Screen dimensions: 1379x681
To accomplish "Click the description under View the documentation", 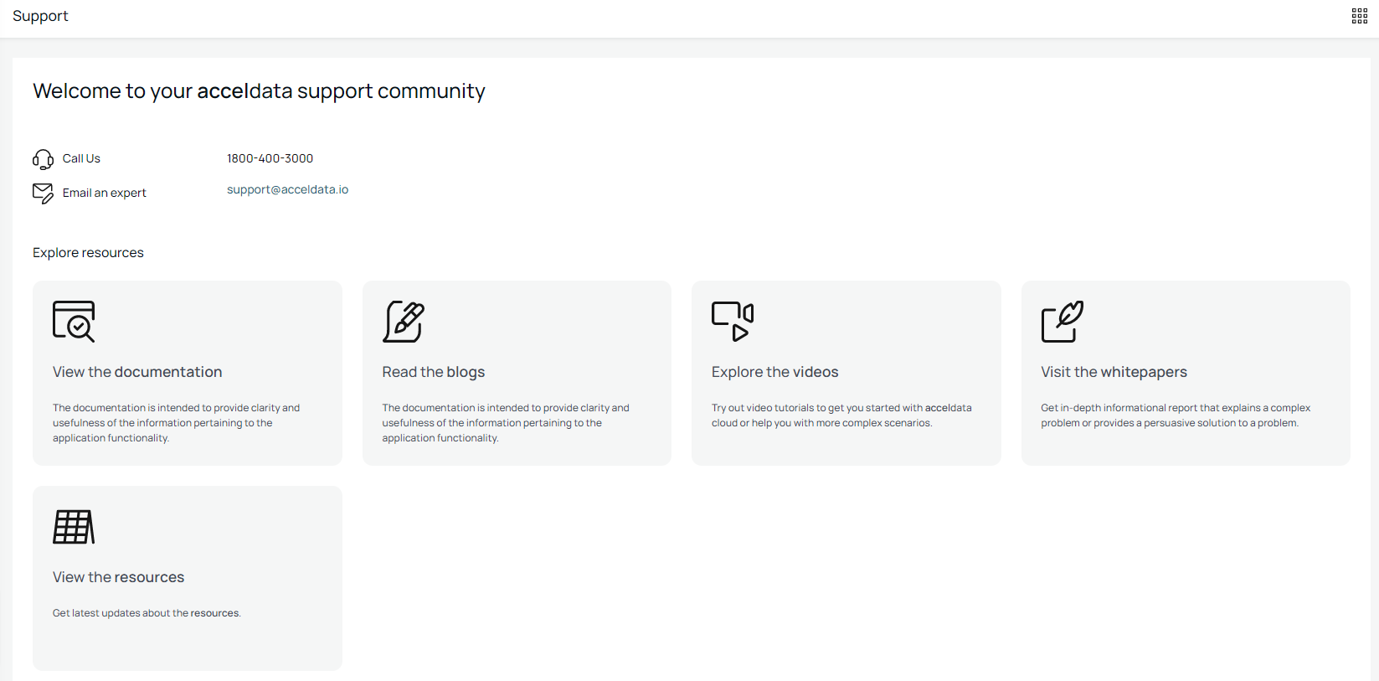I will pyautogui.click(x=176, y=423).
